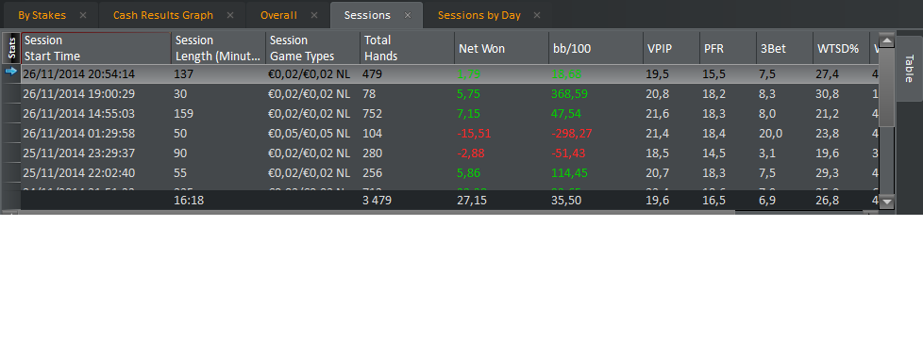923x339 pixels.
Task: Select the 26/11/2014 01:29:58 session row
Action: [x=445, y=134]
